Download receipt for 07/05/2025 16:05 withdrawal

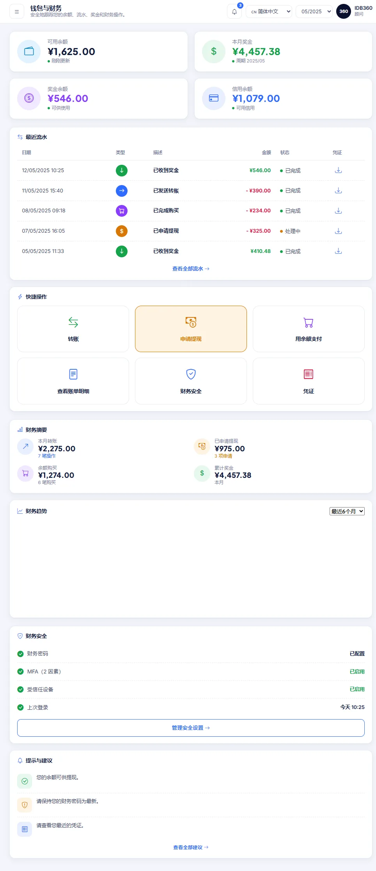pos(339,231)
